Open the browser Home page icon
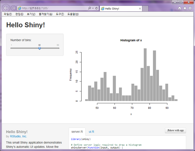 [180, 8]
